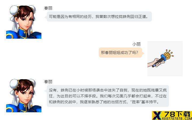This screenshot has height=120, width=192.
Task: Click the lower 春丽 sender name
Action: (x=48, y=82)
